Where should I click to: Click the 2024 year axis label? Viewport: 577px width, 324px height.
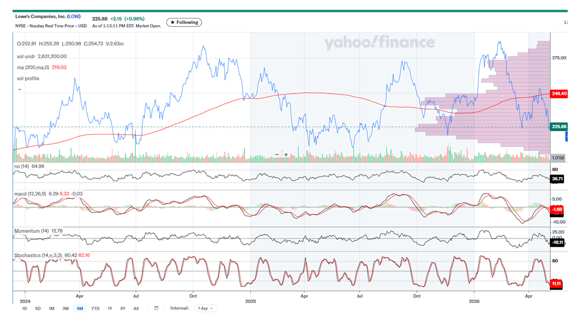click(x=25, y=301)
